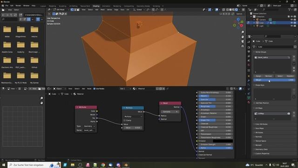Add a UV map with plus button
Image resolution: width=298 pixels, height=168 pixels.
(x=294, y=113)
